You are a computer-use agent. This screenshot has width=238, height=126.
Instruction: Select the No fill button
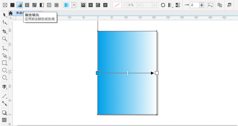[x=5, y=5]
